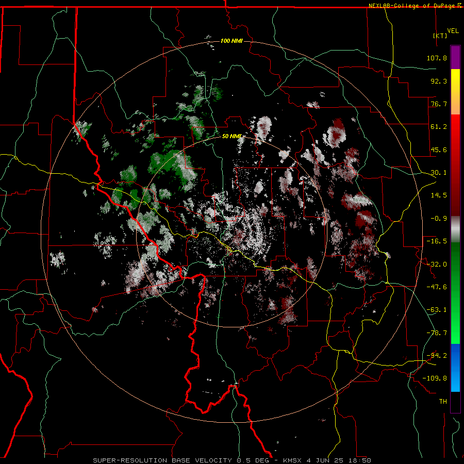The image size is (464, 464).
Task: Click the 30.1 legend value
Action: tap(439, 173)
